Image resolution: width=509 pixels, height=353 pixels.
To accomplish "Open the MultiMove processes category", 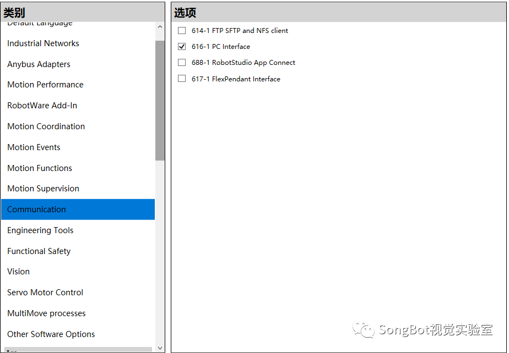I will 78,313.
